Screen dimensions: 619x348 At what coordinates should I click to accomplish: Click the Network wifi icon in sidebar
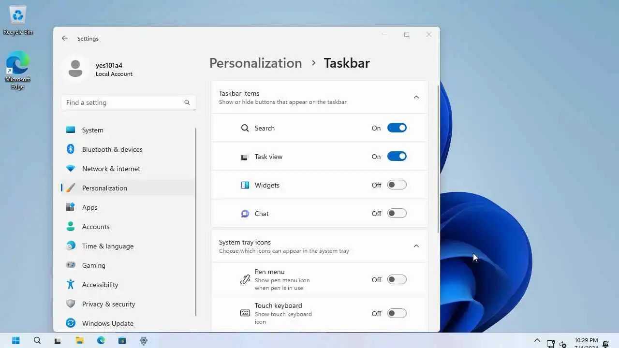tap(71, 169)
